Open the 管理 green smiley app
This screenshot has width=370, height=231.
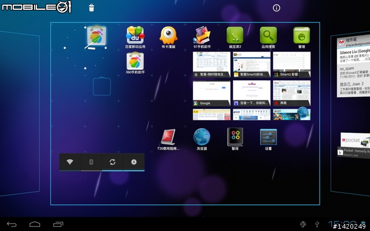(302, 37)
